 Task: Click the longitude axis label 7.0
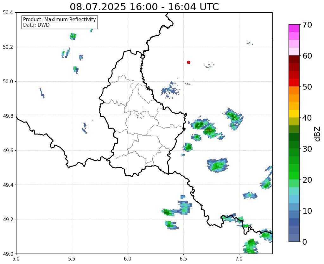tap(239, 259)
